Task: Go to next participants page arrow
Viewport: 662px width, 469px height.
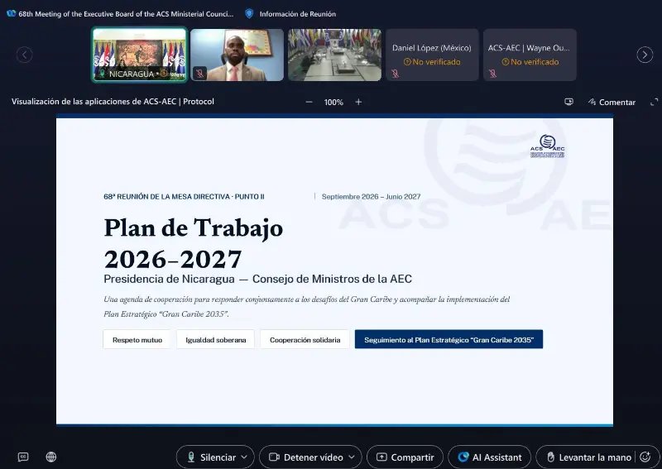Action: pyautogui.click(x=645, y=55)
